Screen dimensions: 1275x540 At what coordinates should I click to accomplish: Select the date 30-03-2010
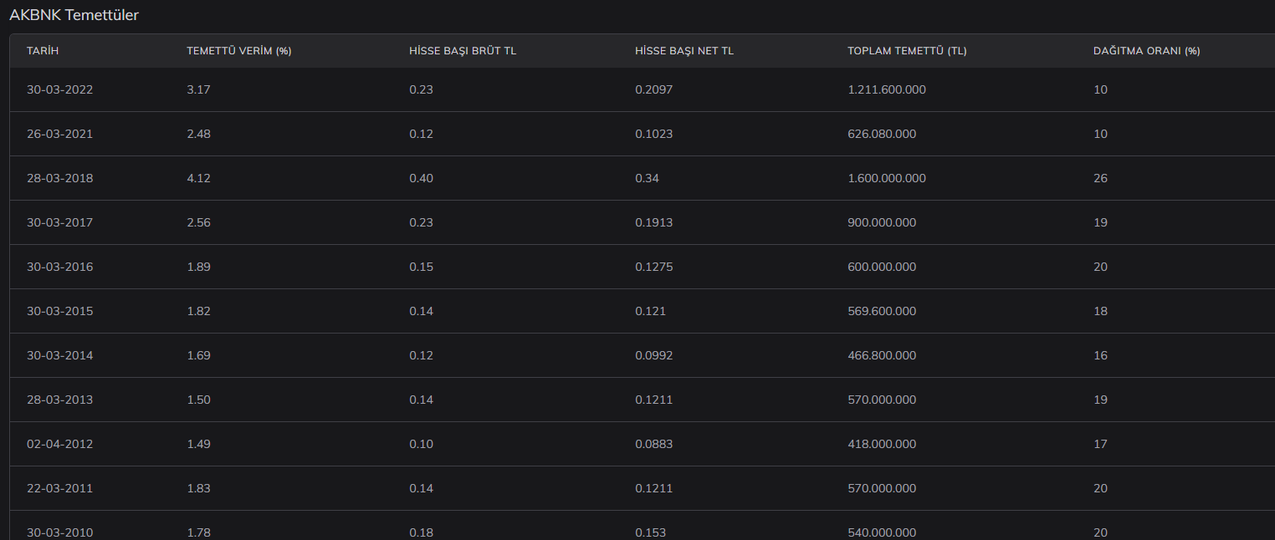(x=59, y=532)
